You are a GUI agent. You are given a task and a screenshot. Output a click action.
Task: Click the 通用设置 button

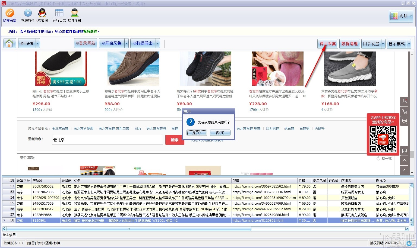[27, 43]
